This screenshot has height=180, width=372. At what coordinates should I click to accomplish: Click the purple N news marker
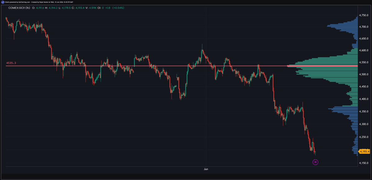coord(315,162)
